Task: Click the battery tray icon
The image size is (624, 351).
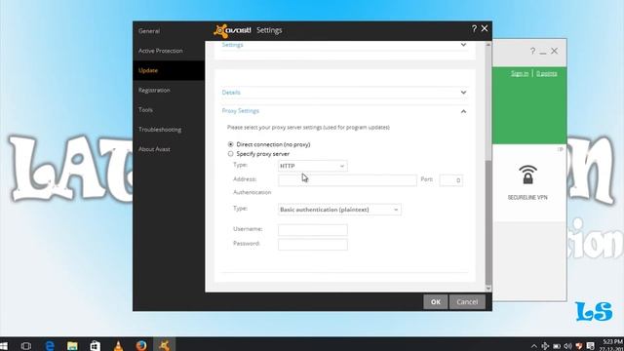Action: coord(557,346)
